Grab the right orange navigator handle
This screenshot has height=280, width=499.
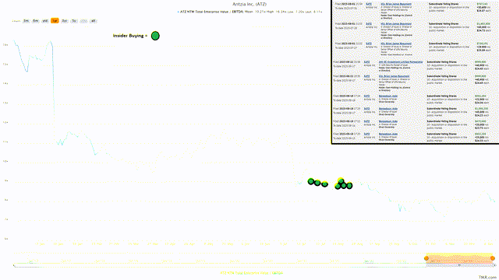pos(493,258)
